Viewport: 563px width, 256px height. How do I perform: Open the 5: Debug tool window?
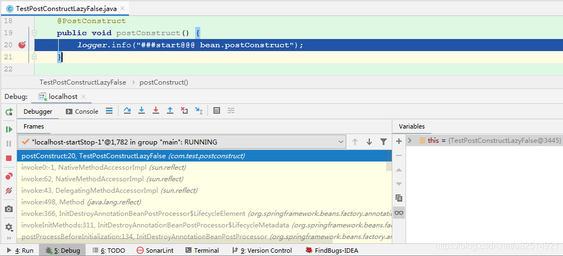point(63,251)
